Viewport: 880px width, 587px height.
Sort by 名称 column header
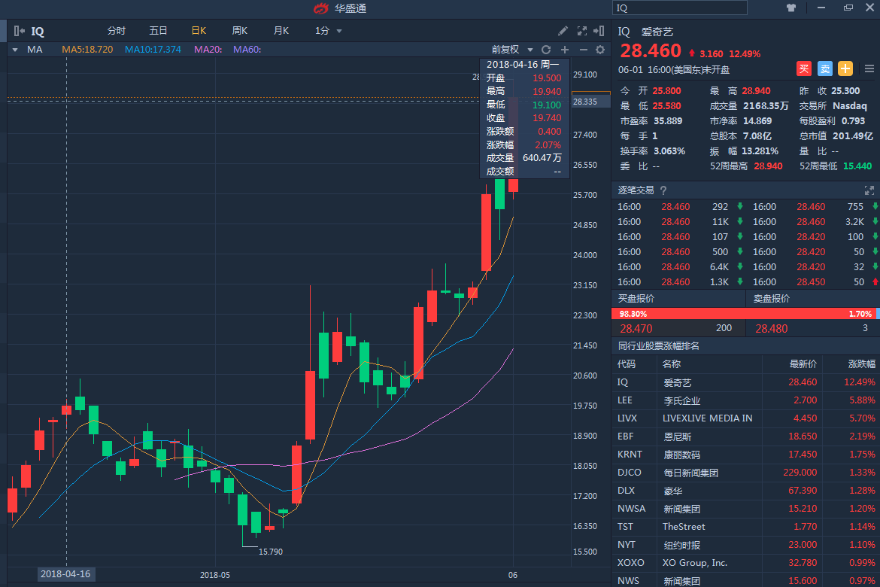[x=671, y=364]
